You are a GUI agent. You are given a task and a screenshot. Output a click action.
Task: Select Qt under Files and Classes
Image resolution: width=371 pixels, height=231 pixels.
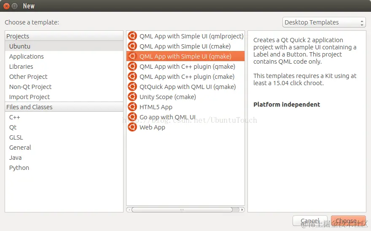pyautogui.click(x=64, y=127)
